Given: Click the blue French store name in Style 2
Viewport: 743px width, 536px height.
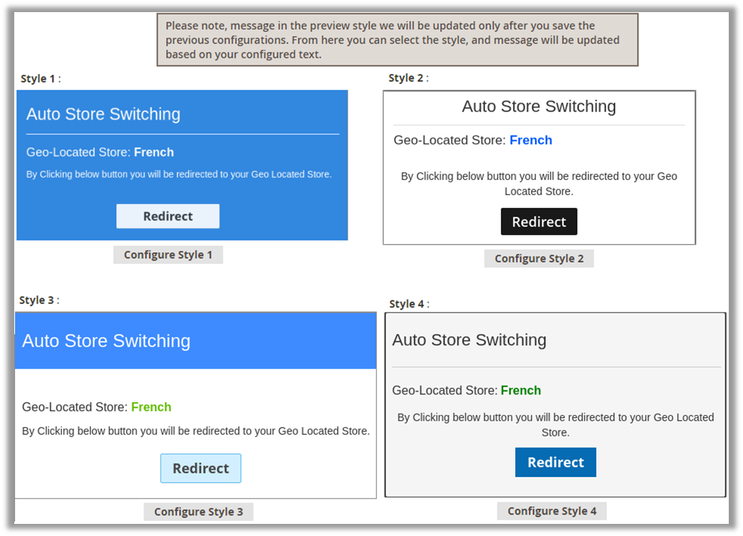Looking at the screenshot, I should [x=531, y=140].
